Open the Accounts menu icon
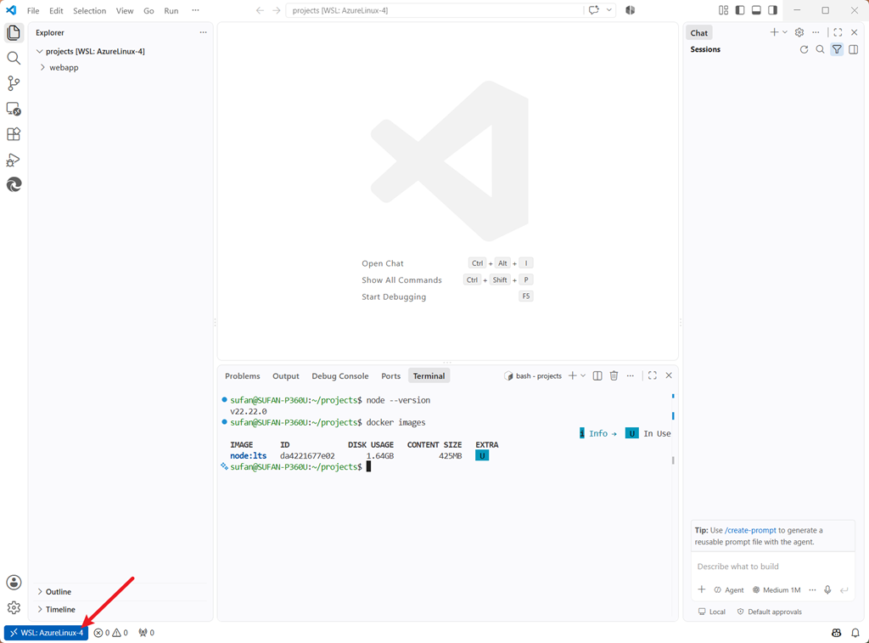The height and width of the screenshot is (643, 869). click(14, 582)
